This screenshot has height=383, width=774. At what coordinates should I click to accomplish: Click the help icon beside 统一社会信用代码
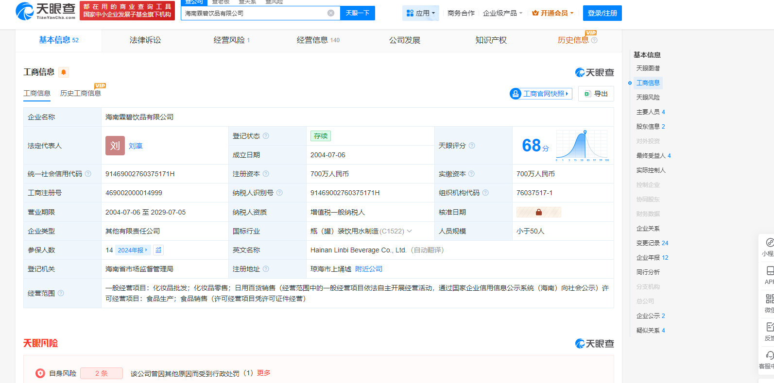(88, 174)
